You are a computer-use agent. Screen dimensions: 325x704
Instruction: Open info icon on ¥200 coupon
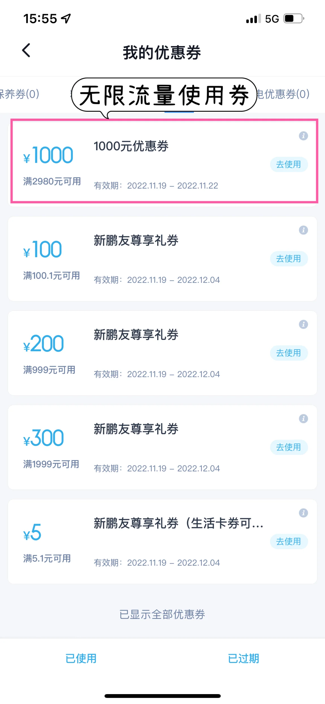[303, 324]
